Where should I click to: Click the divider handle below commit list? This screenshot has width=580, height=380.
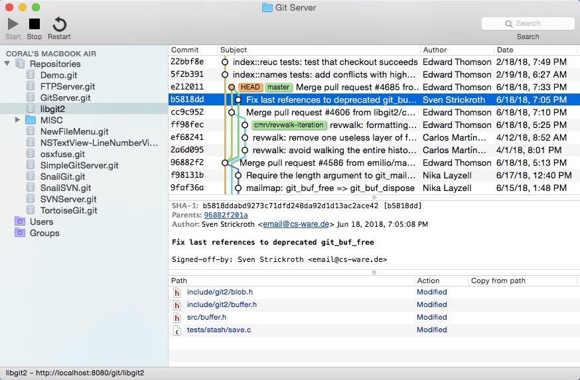374,198
